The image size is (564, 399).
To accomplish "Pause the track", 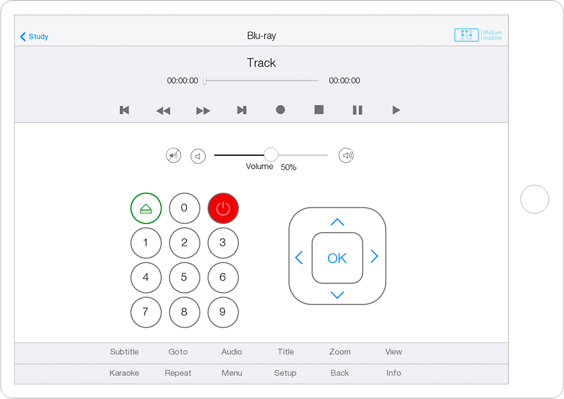I will pyautogui.click(x=357, y=110).
